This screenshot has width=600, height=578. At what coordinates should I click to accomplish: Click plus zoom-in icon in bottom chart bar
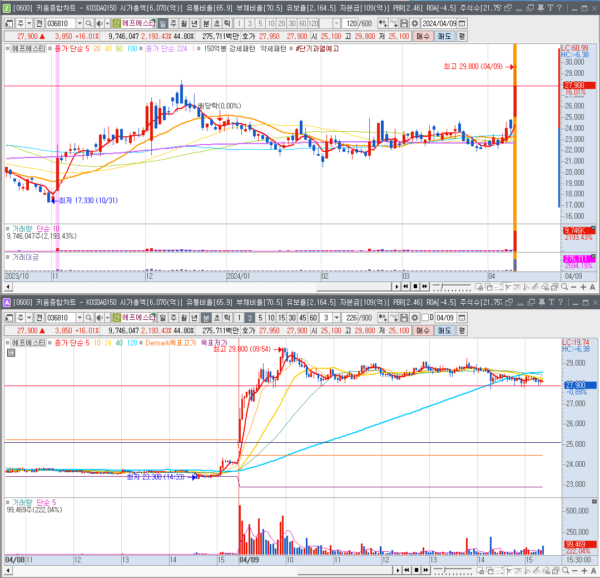[x=584, y=571]
